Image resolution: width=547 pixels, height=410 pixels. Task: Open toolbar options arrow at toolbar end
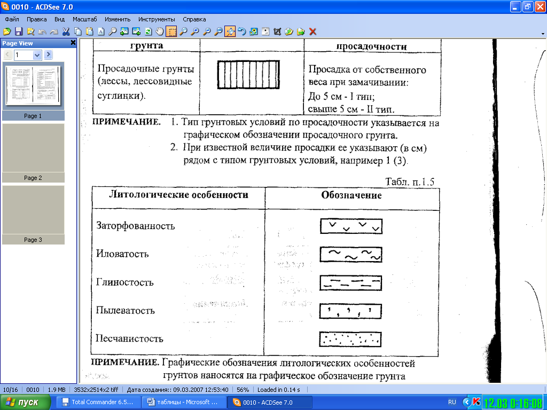coord(543,34)
